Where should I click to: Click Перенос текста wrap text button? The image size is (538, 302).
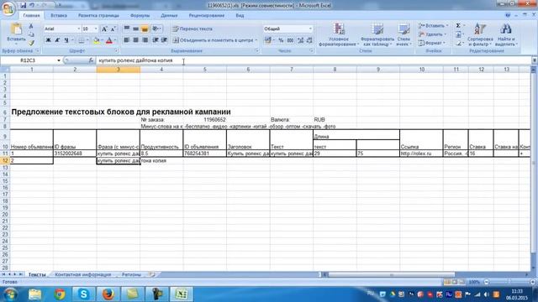coord(193,29)
